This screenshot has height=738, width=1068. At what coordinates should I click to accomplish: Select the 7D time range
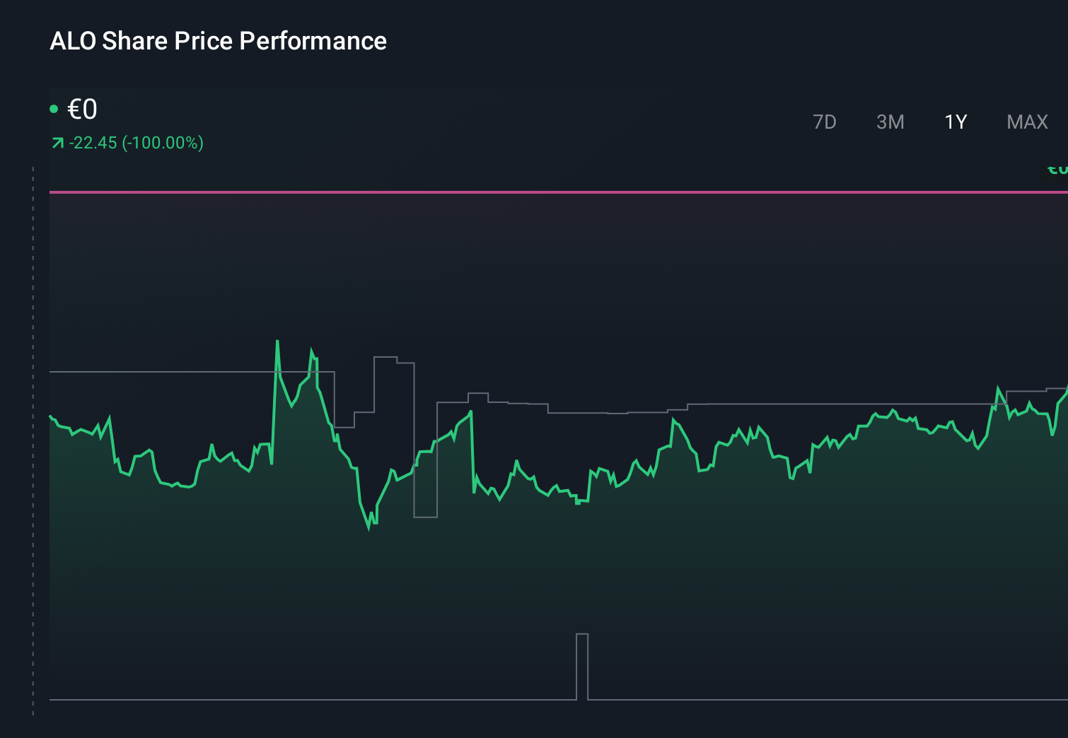coord(825,122)
